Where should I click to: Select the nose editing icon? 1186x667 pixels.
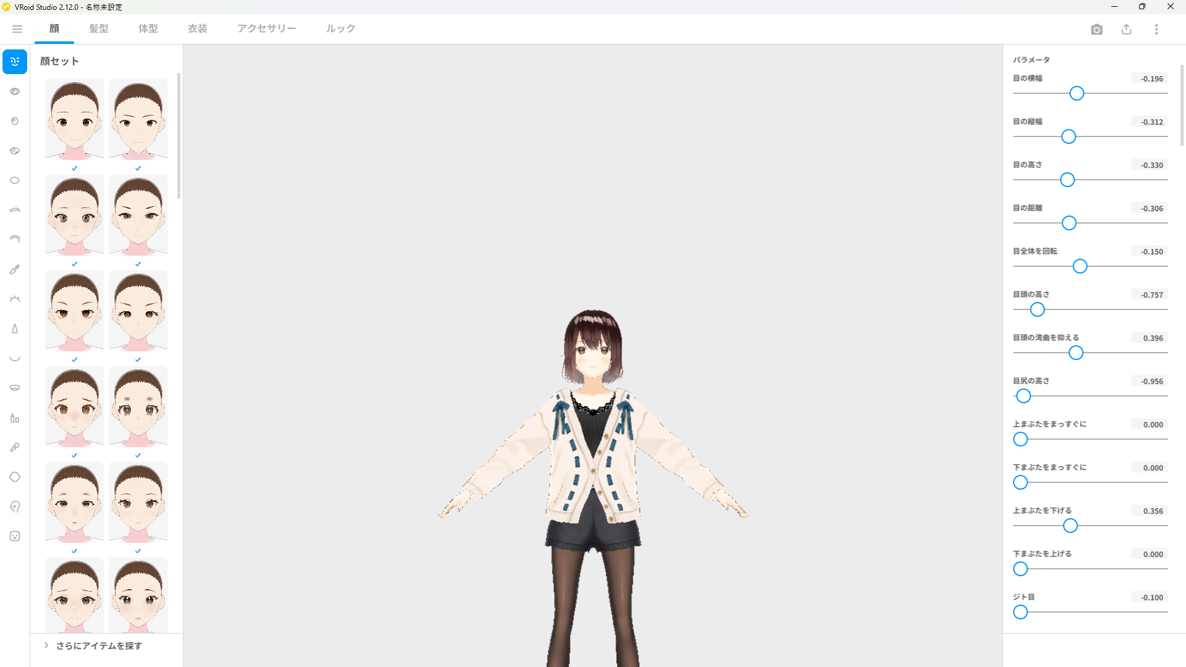pos(14,329)
